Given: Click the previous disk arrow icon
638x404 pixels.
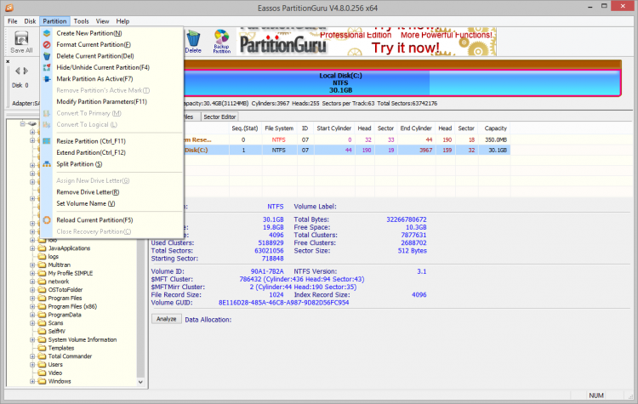Looking at the screenshot, I should pyautogui.click(x=18, y=71).
